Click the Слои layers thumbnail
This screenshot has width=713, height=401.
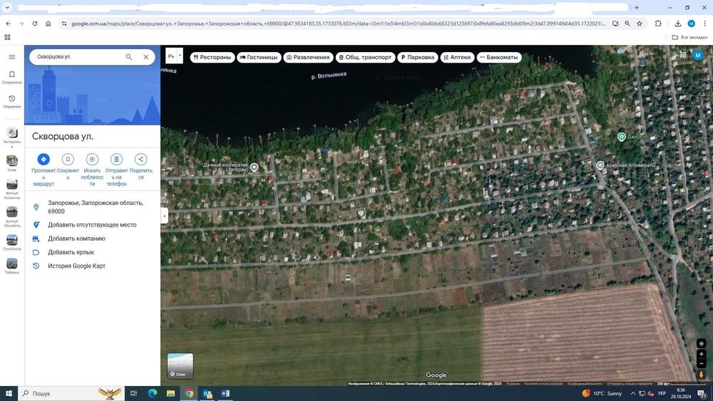pos(180,365)
